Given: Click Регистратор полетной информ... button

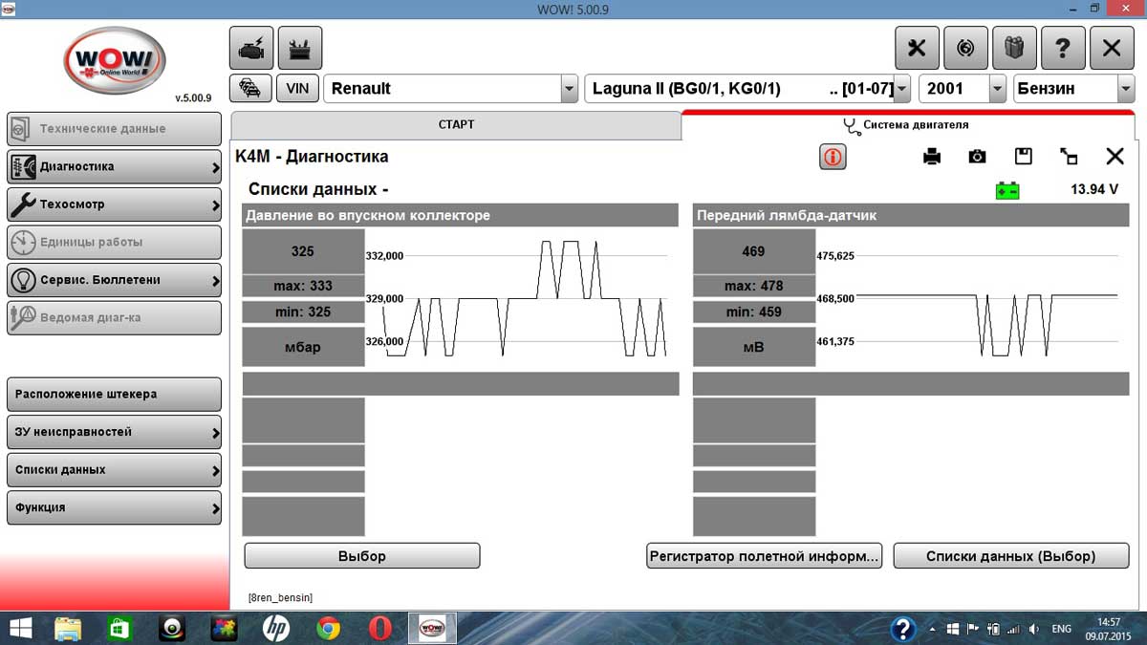Looking at the screenshot, I should click(764, 556).
